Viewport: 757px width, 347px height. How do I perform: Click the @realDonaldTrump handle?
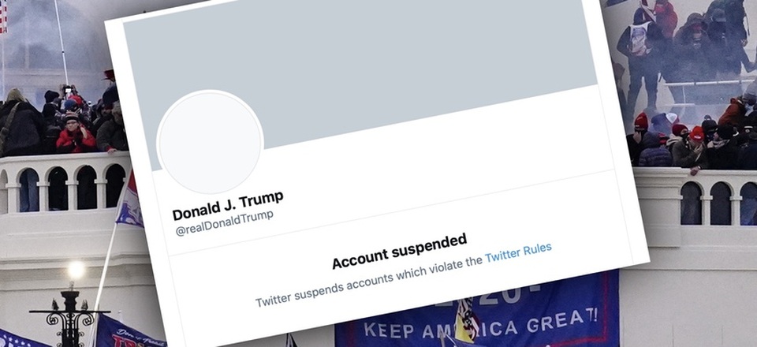pyautogui.click(x=225, y=223)
